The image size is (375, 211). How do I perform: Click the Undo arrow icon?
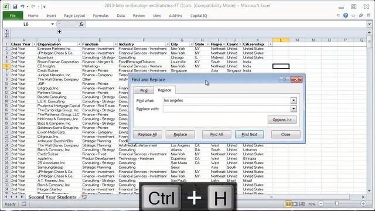[22, 6]
